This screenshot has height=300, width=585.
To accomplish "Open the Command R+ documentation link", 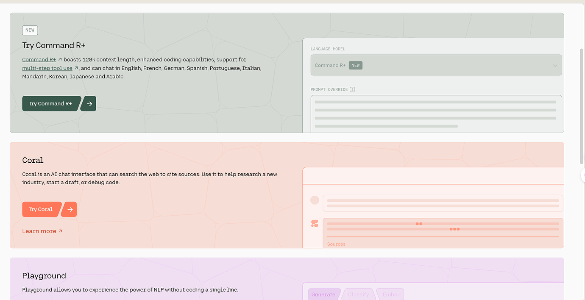I will pyautogui.click(x=39, y=59).
